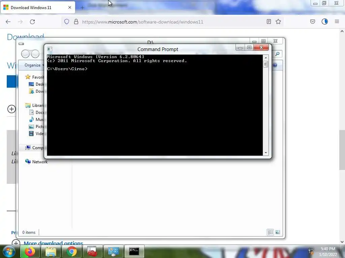Viewport: 345px width, 258px height.
Task: Click browser page scrollbar thumb
Action: pos(342,150)
